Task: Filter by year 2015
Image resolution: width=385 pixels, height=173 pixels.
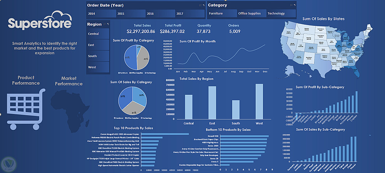Action: coord(131,14)
